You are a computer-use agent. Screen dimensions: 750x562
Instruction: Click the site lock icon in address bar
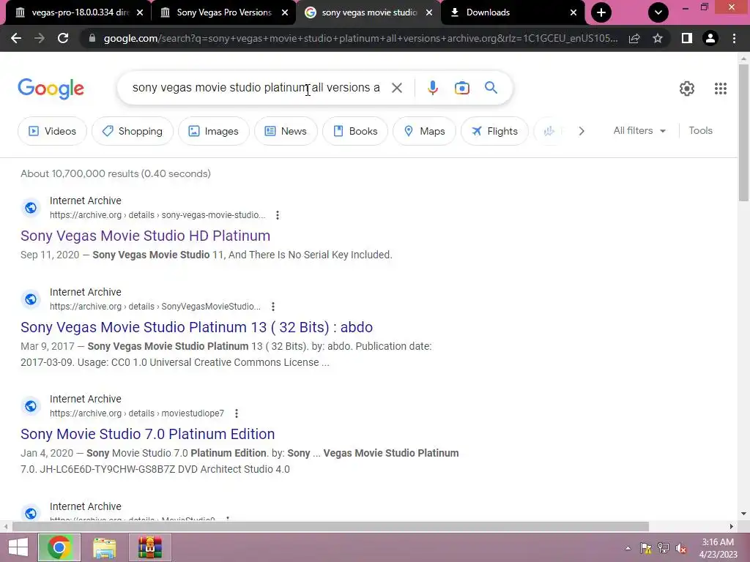92,38
